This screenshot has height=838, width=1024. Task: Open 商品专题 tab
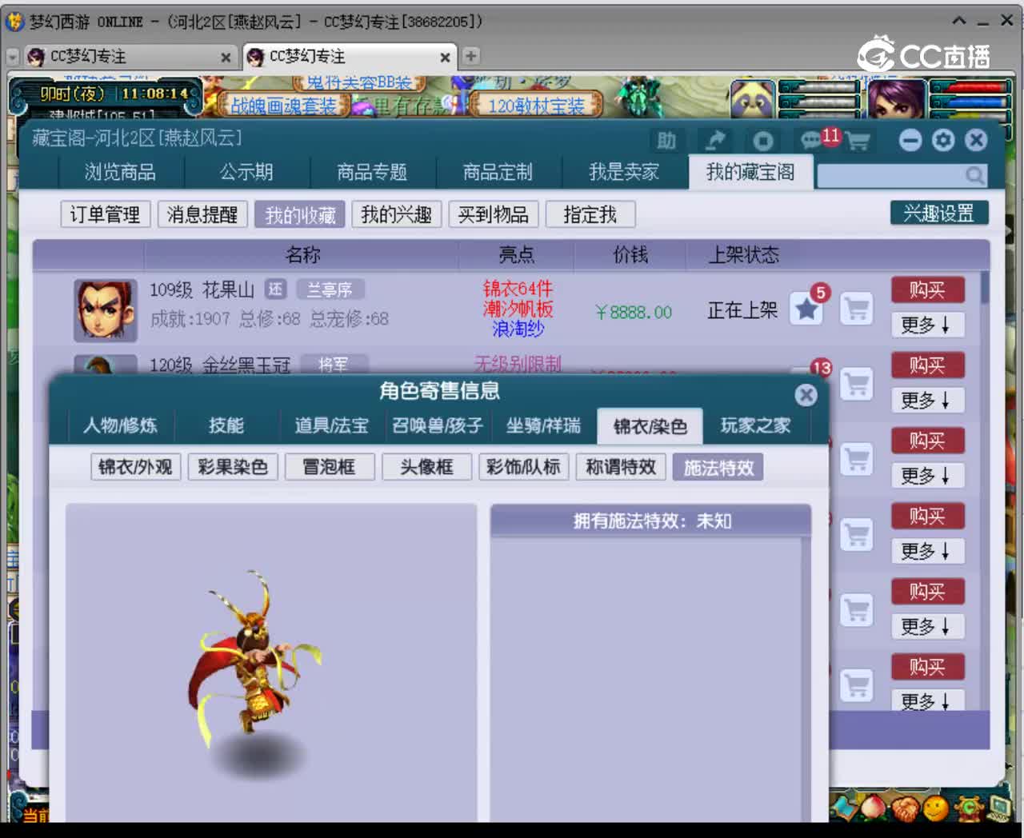click(x=372, y=172)
